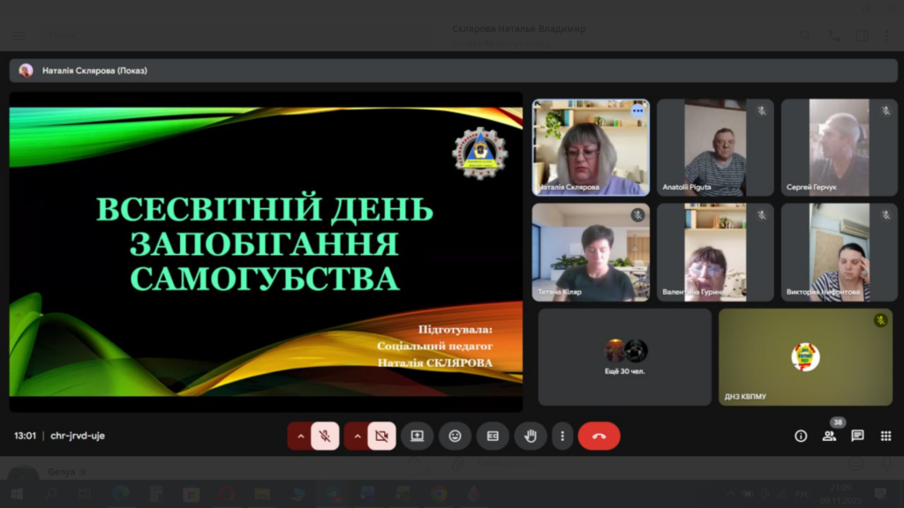
Task: Open the chat panel
Action: pos(857,436)
